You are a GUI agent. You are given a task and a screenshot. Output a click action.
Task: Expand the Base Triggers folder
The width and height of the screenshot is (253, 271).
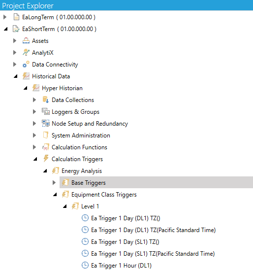[54, 182]
